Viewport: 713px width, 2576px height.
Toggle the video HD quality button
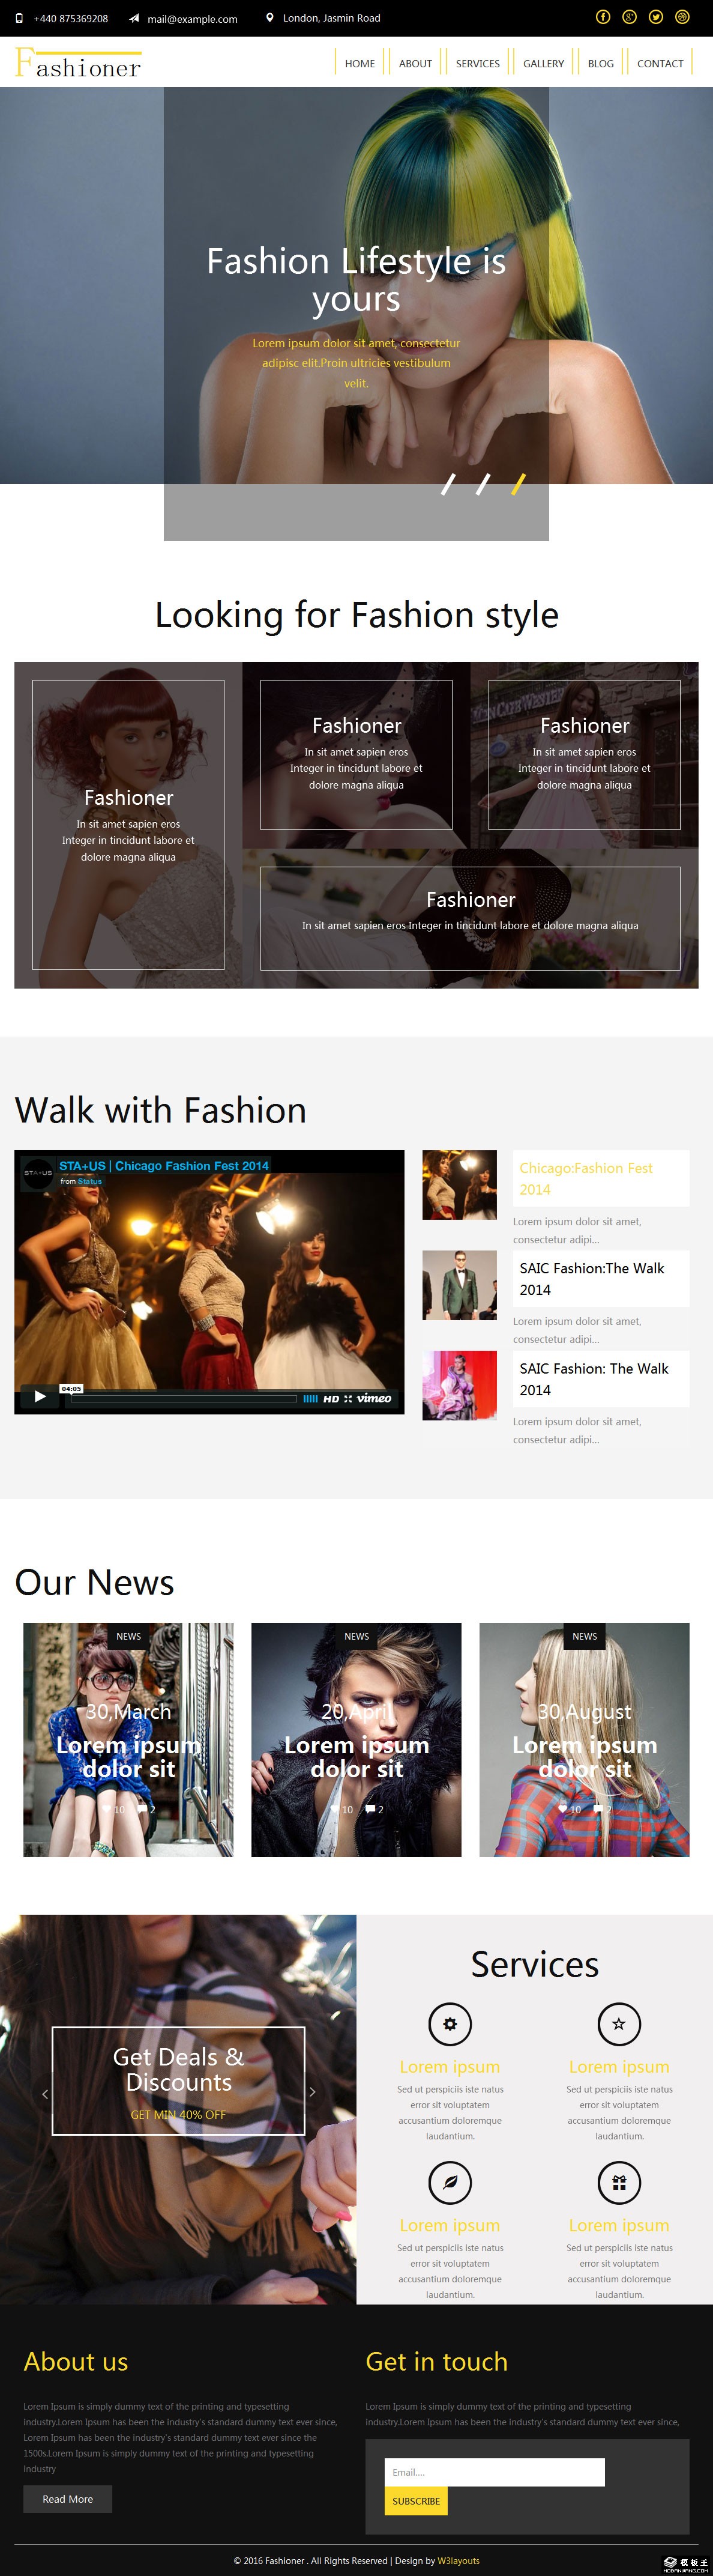point(331,1398)
